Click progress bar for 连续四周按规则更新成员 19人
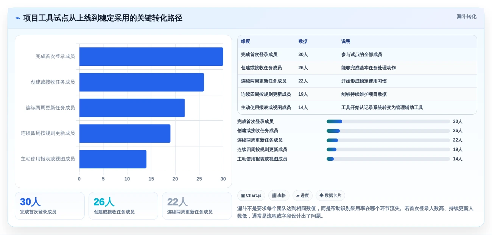The image size is (492, 235). coord(388,149)
